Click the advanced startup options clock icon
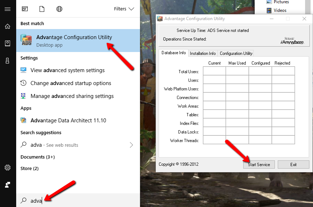 point(23,83)
